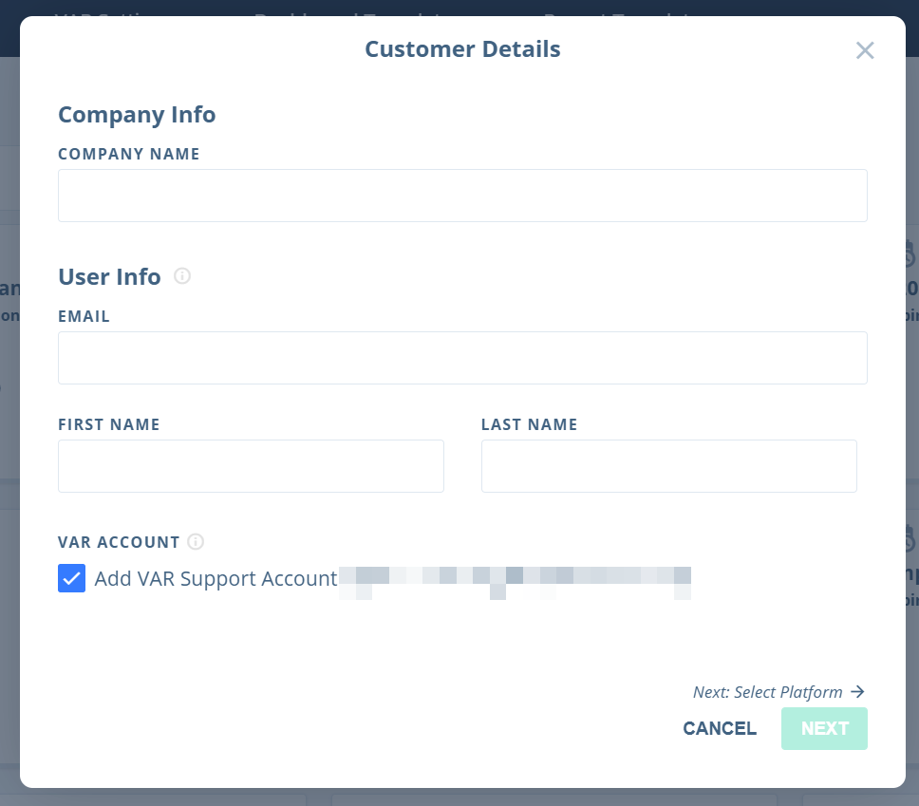Click inside the LAST NAME field

point(669,466)
